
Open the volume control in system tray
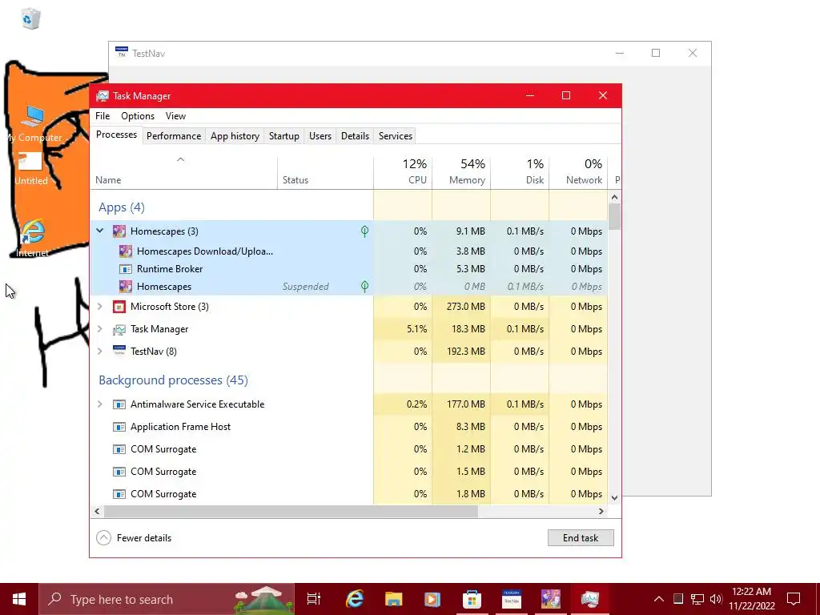point(716,599)
